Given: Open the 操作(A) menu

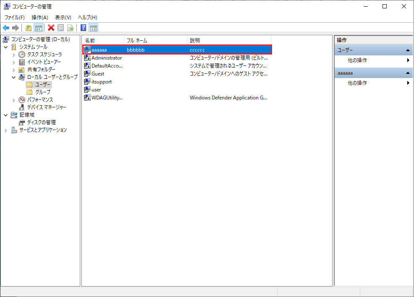Looking at the screenshot, I should (x=40, y=17).
